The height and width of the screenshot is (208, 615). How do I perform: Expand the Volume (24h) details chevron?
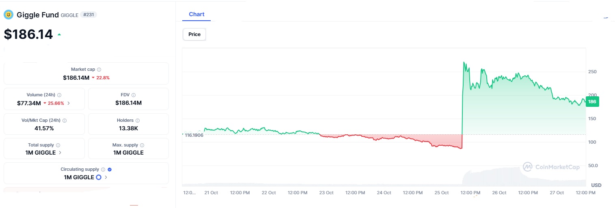click(69, 103)
